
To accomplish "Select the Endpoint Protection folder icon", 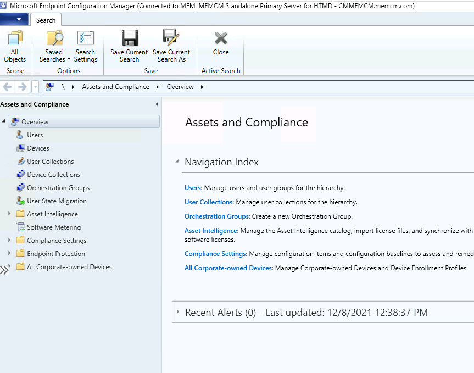I will (20, 253).
